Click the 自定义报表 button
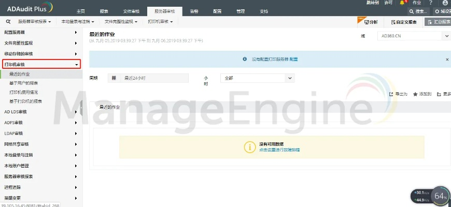 pyautogui.click(x=404, y=22)
